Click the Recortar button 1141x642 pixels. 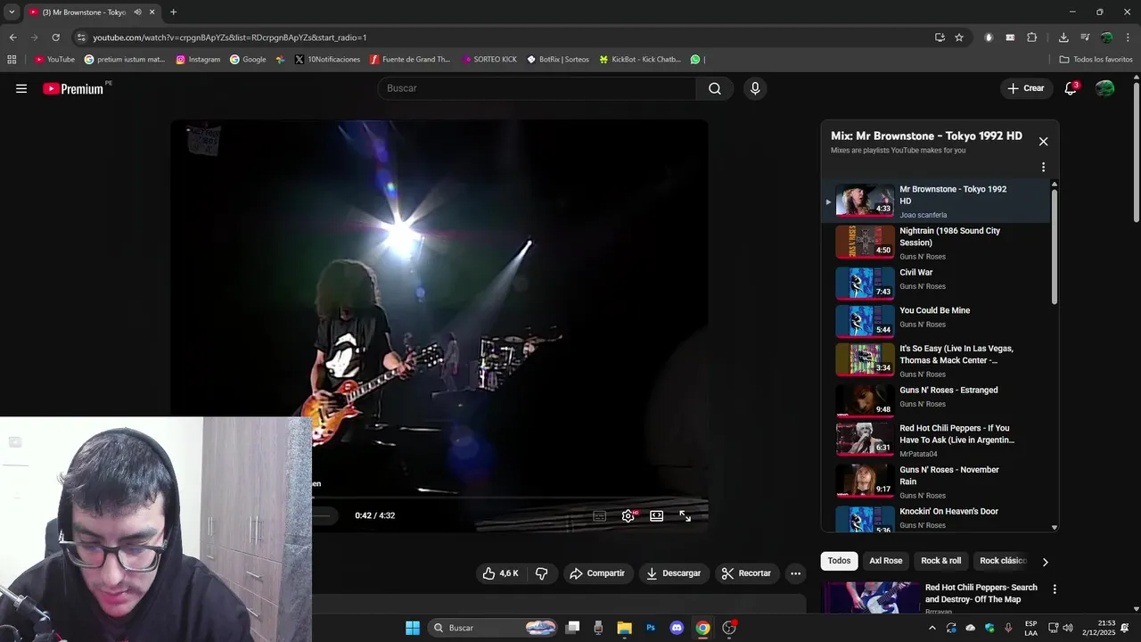747,573
